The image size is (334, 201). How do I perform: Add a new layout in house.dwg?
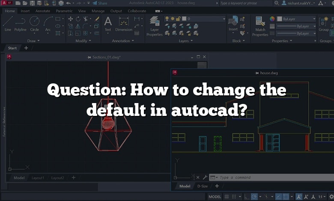pos(217,186)
